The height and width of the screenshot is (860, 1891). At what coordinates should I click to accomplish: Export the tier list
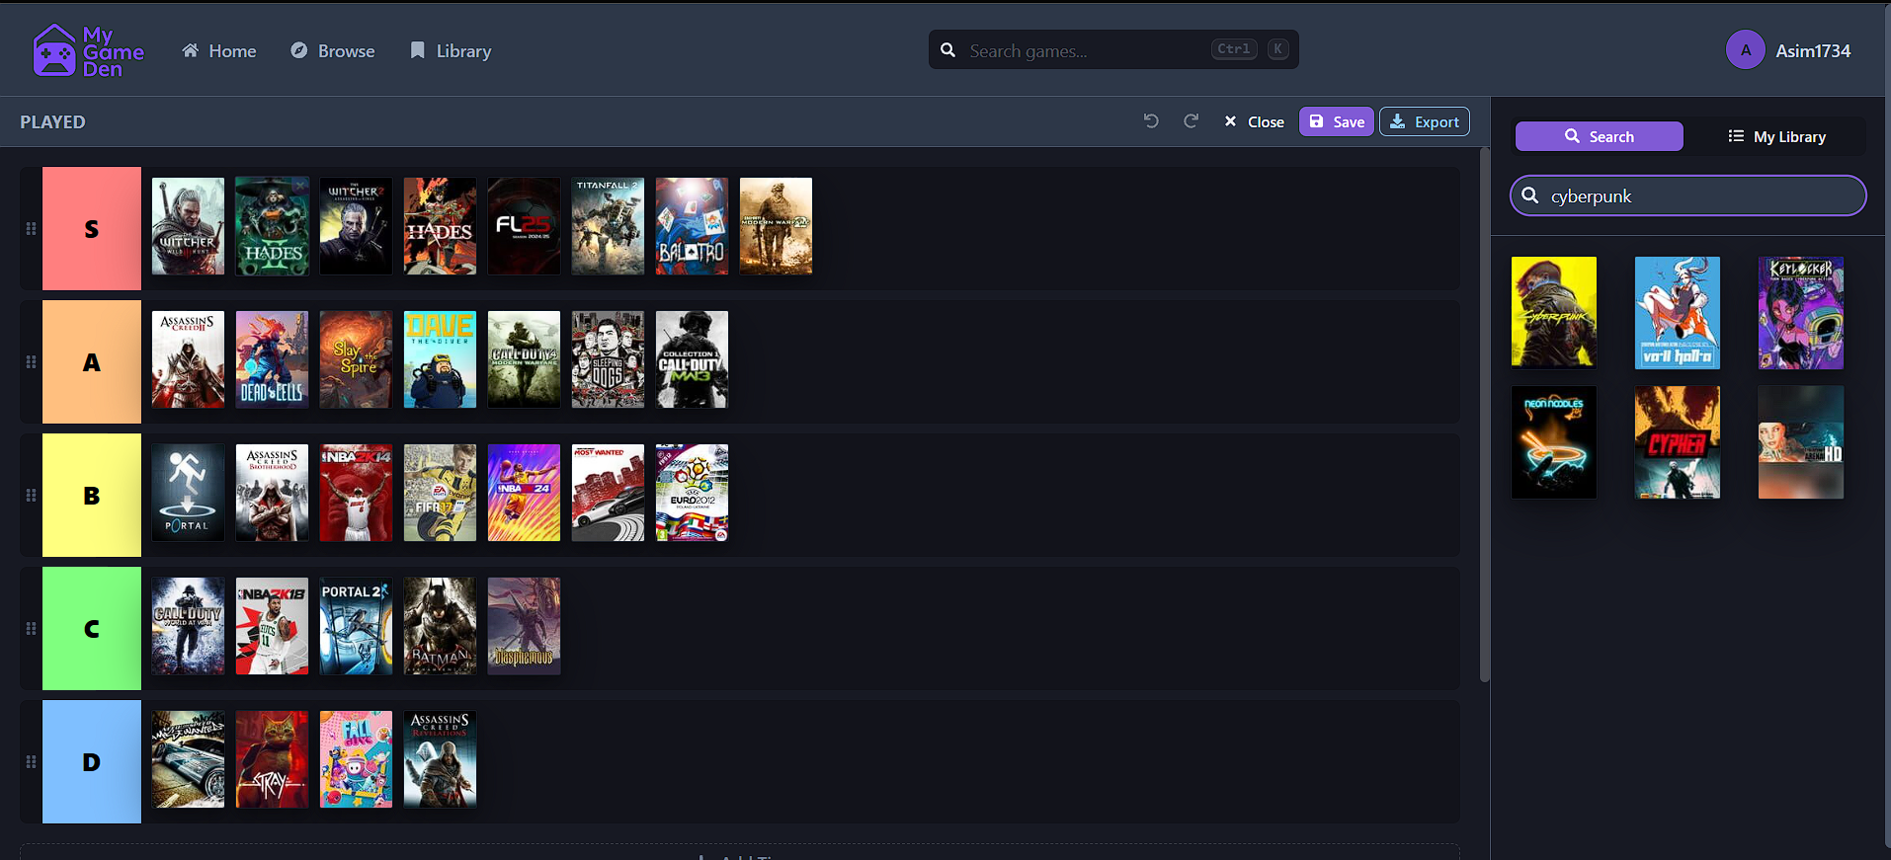point(1424,121)
